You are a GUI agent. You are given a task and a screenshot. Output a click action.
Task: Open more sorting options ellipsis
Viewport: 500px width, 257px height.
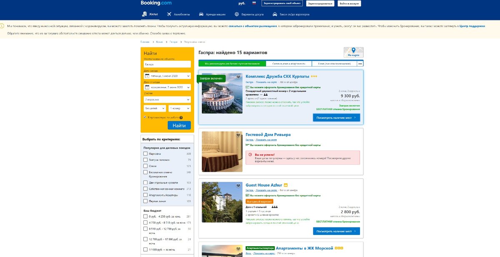tap(360, 64)
